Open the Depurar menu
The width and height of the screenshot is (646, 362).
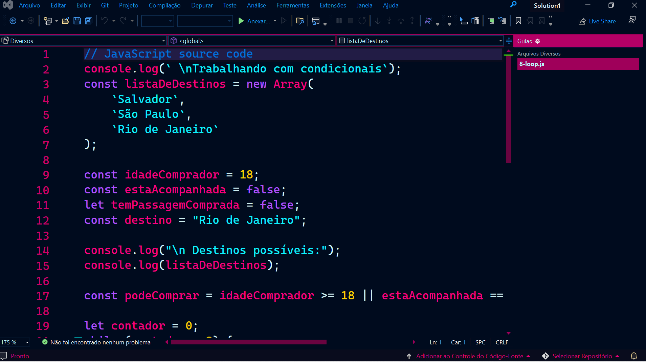[x=202, y=5]
